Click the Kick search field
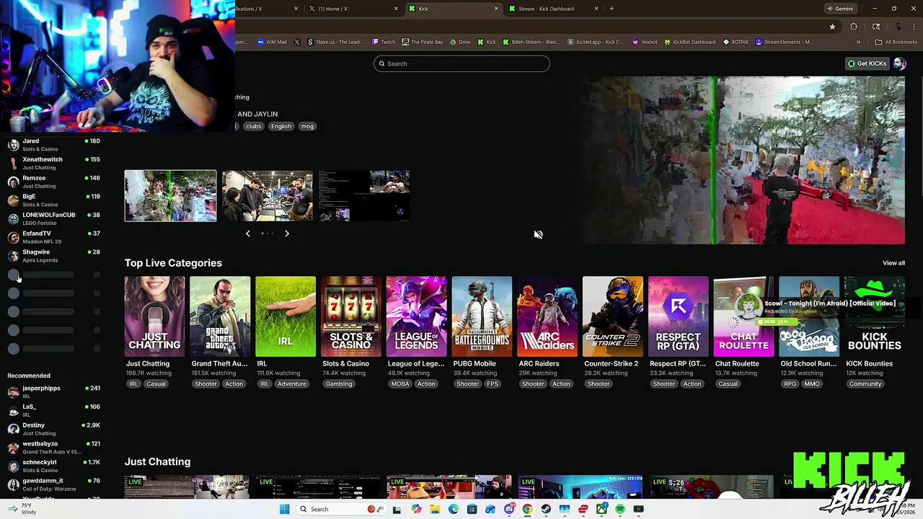 point(461,63)
